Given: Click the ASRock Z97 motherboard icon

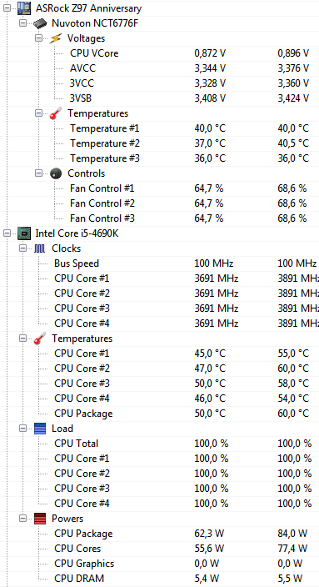Looking at the screenshot, I should [x=24, y=8].
